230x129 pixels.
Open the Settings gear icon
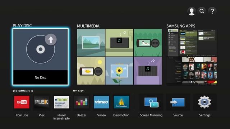coord(204,102)
